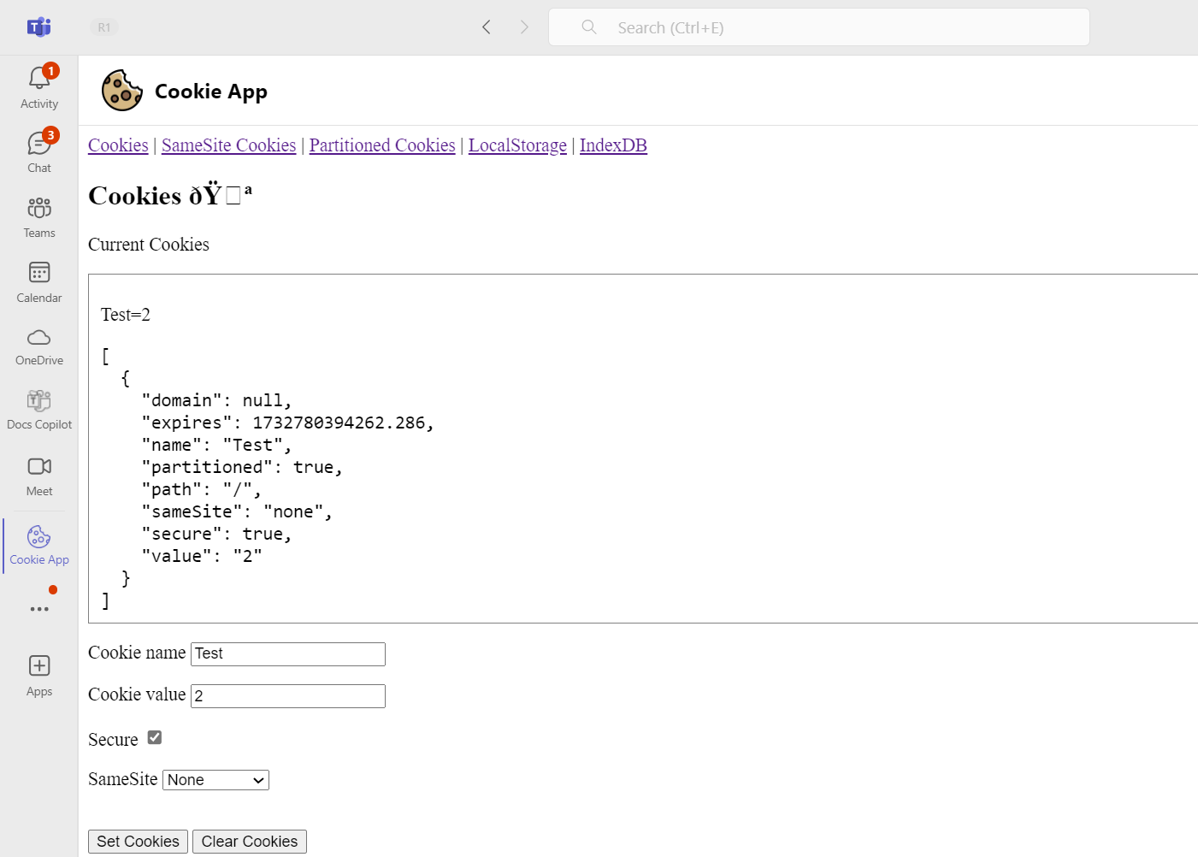
Task: Toggle the Secure checkbox
Action: click(x=154, y=736)
